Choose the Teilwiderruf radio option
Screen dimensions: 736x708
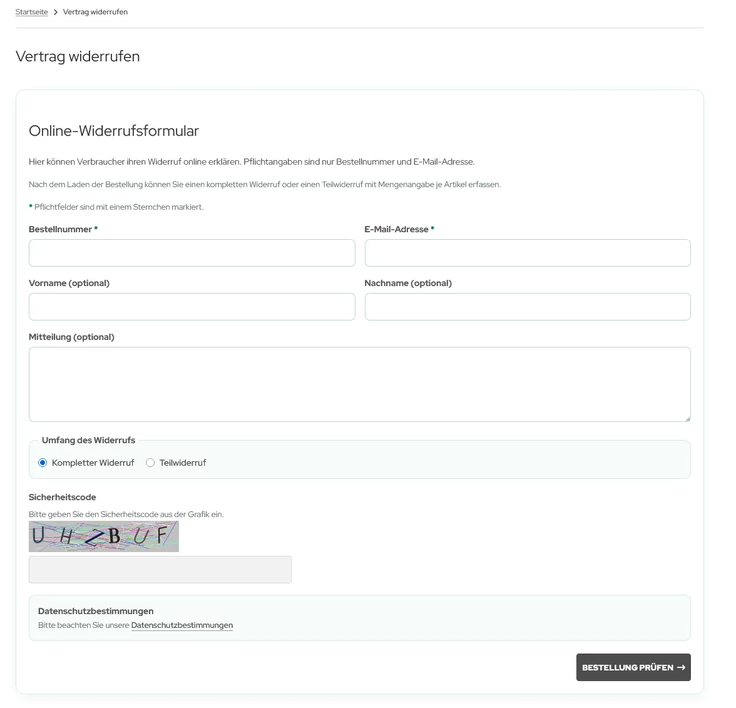pyautogui.click(x=150, y=463)
